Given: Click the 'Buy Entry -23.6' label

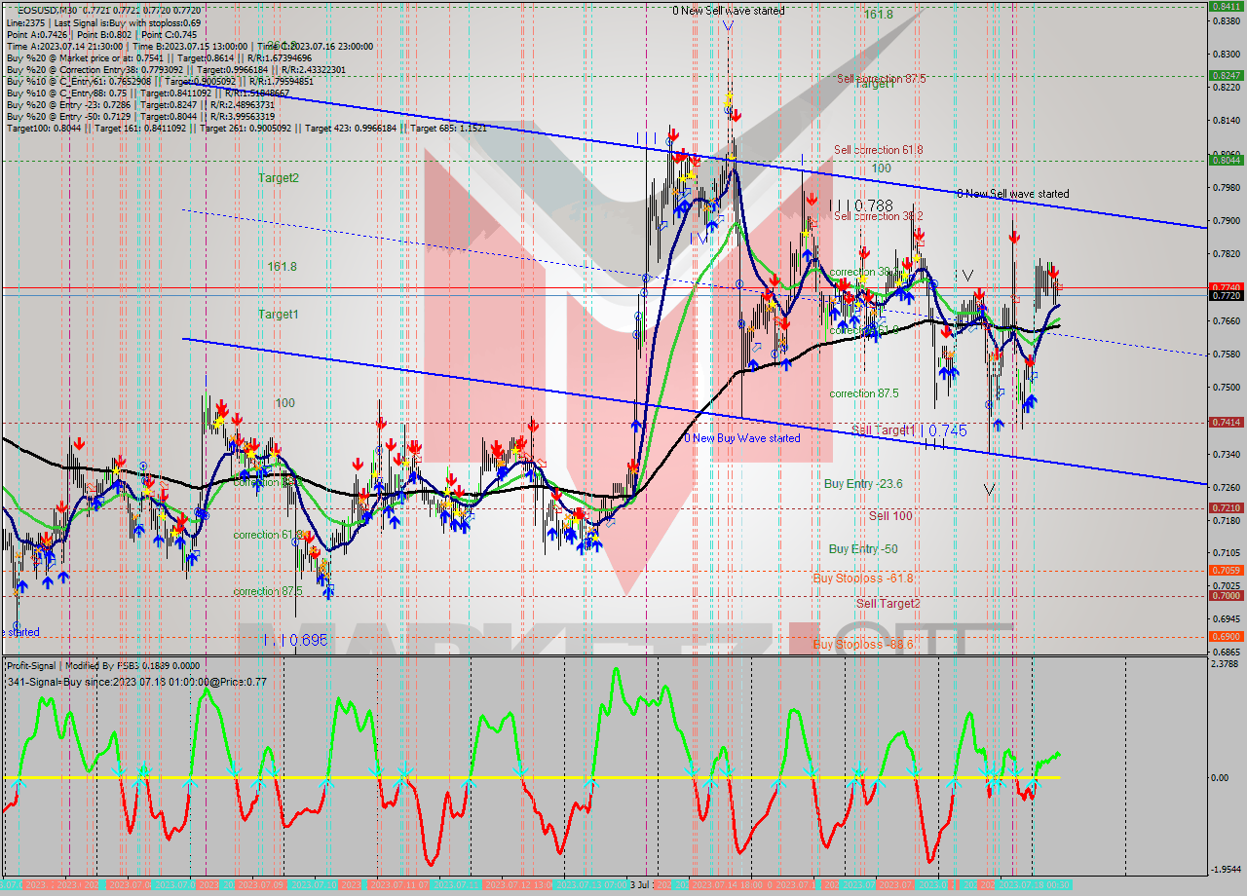Looking at the screenshot, I should [x=863, y=483].
